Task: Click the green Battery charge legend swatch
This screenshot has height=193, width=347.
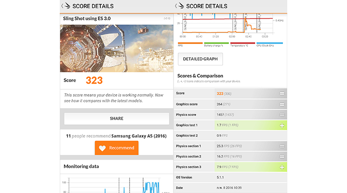Action: tap(215, 43)
